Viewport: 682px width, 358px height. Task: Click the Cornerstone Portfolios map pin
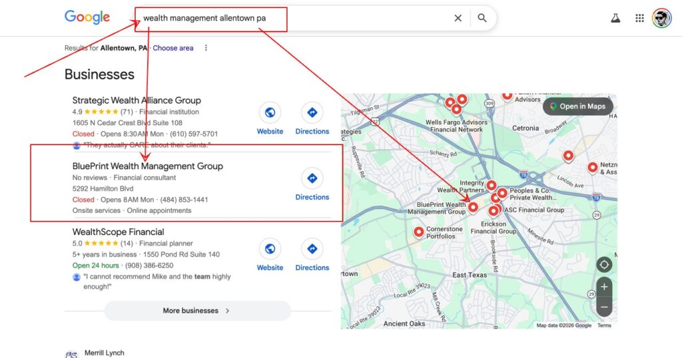(418, 232)
